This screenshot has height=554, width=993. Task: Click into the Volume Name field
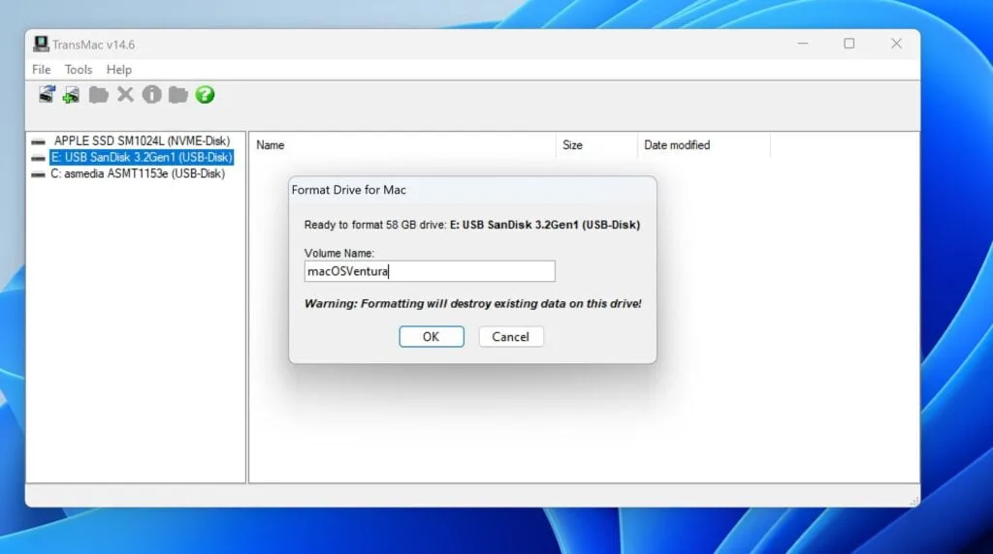point(430,271)
